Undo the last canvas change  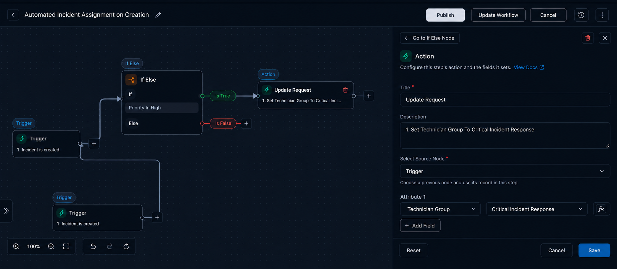click(93, 247)
